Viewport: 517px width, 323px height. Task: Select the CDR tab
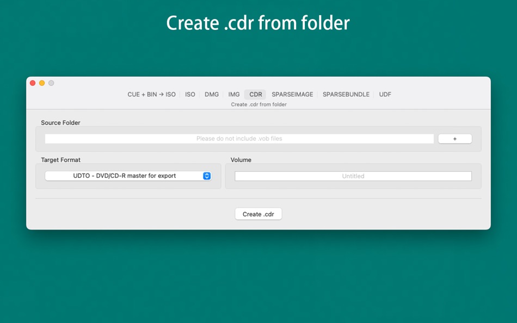coord(256,95)
